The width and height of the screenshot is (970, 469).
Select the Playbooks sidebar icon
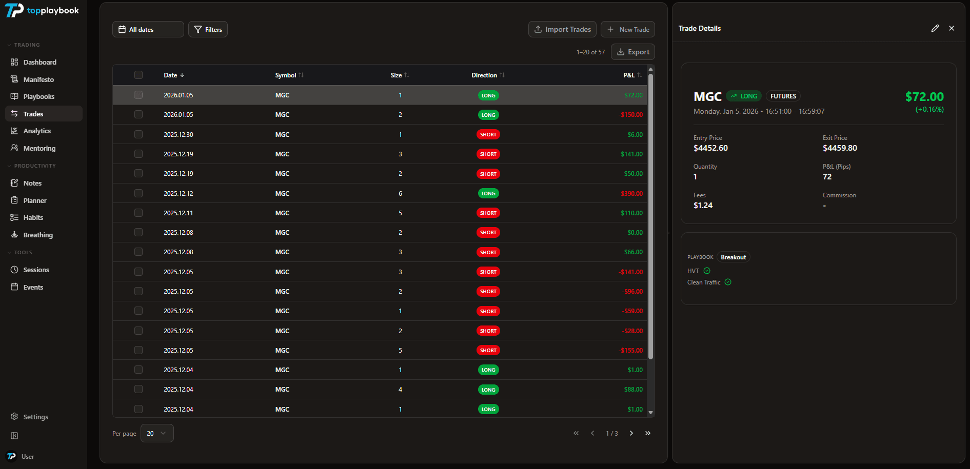tap(15, 96)
